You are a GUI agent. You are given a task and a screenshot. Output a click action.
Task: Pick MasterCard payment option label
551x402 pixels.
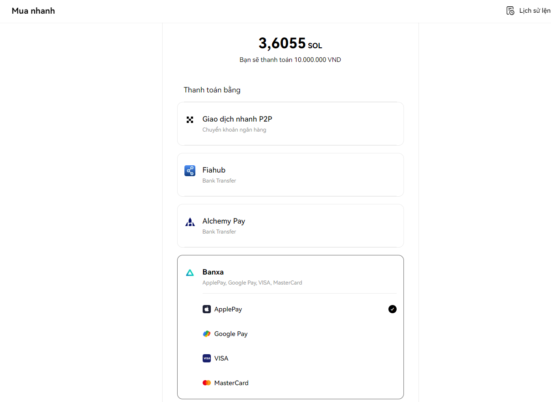click(231, 383)
